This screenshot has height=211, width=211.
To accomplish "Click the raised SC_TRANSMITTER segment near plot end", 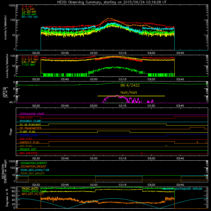I will click(197, 127).
